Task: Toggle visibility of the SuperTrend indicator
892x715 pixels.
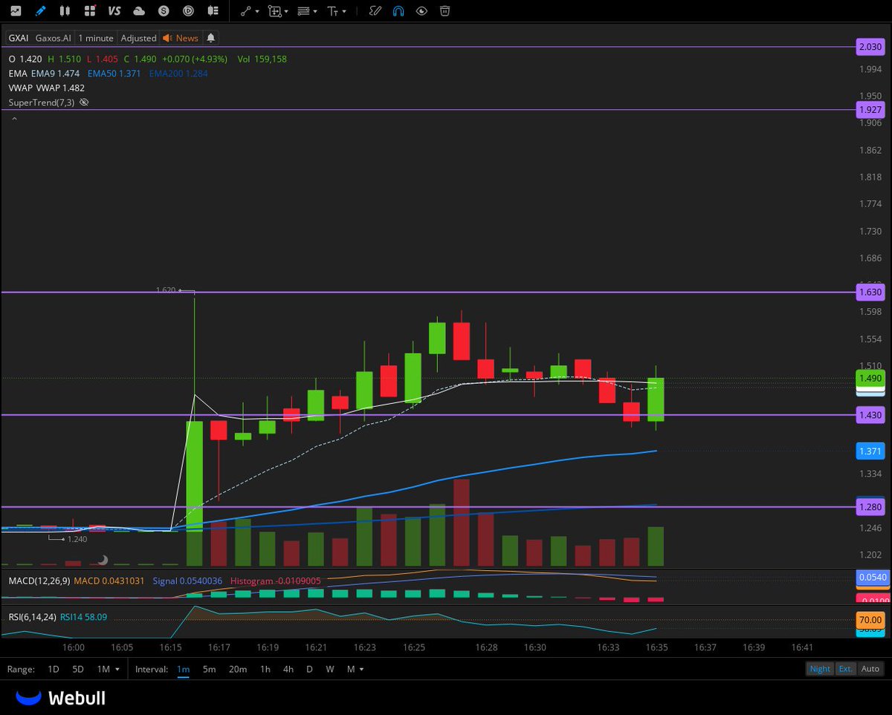Action: [83, 102]
